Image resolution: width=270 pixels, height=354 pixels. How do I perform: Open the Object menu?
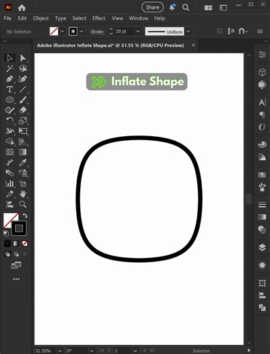(41, 18)
